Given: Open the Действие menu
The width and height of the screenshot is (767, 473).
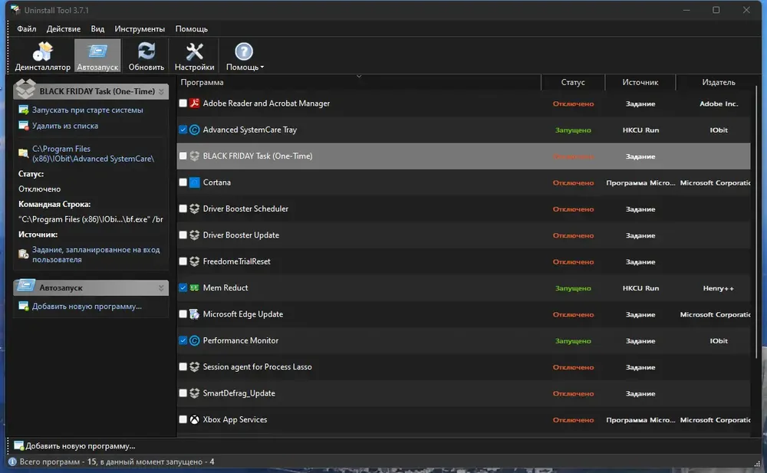Looking at the screenshot, I should [64, 29].
